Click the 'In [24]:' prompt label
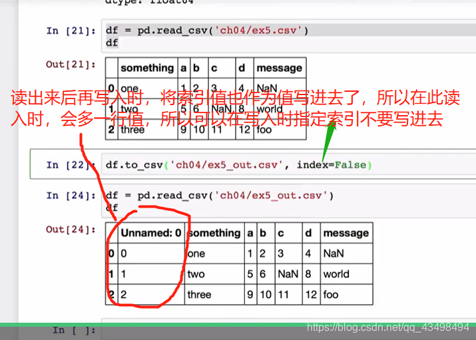Image resolution: width=476 pixels, height=340 pixels. pos(71,196)
